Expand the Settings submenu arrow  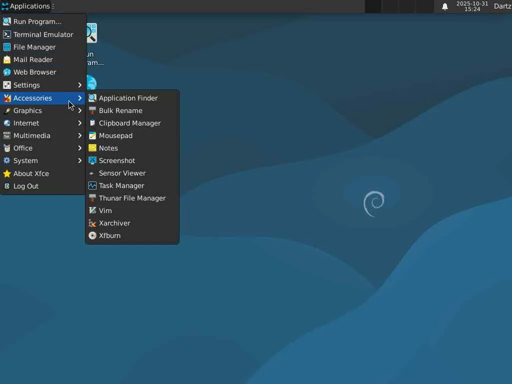pyautogui.click(x=79, y=85)
